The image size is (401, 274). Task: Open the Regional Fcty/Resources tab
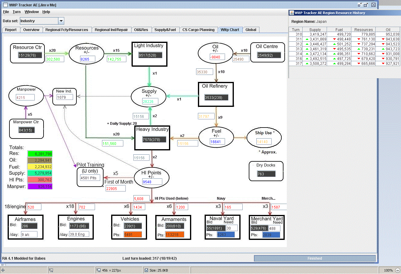pyautogui.click(x=67, y=30)
